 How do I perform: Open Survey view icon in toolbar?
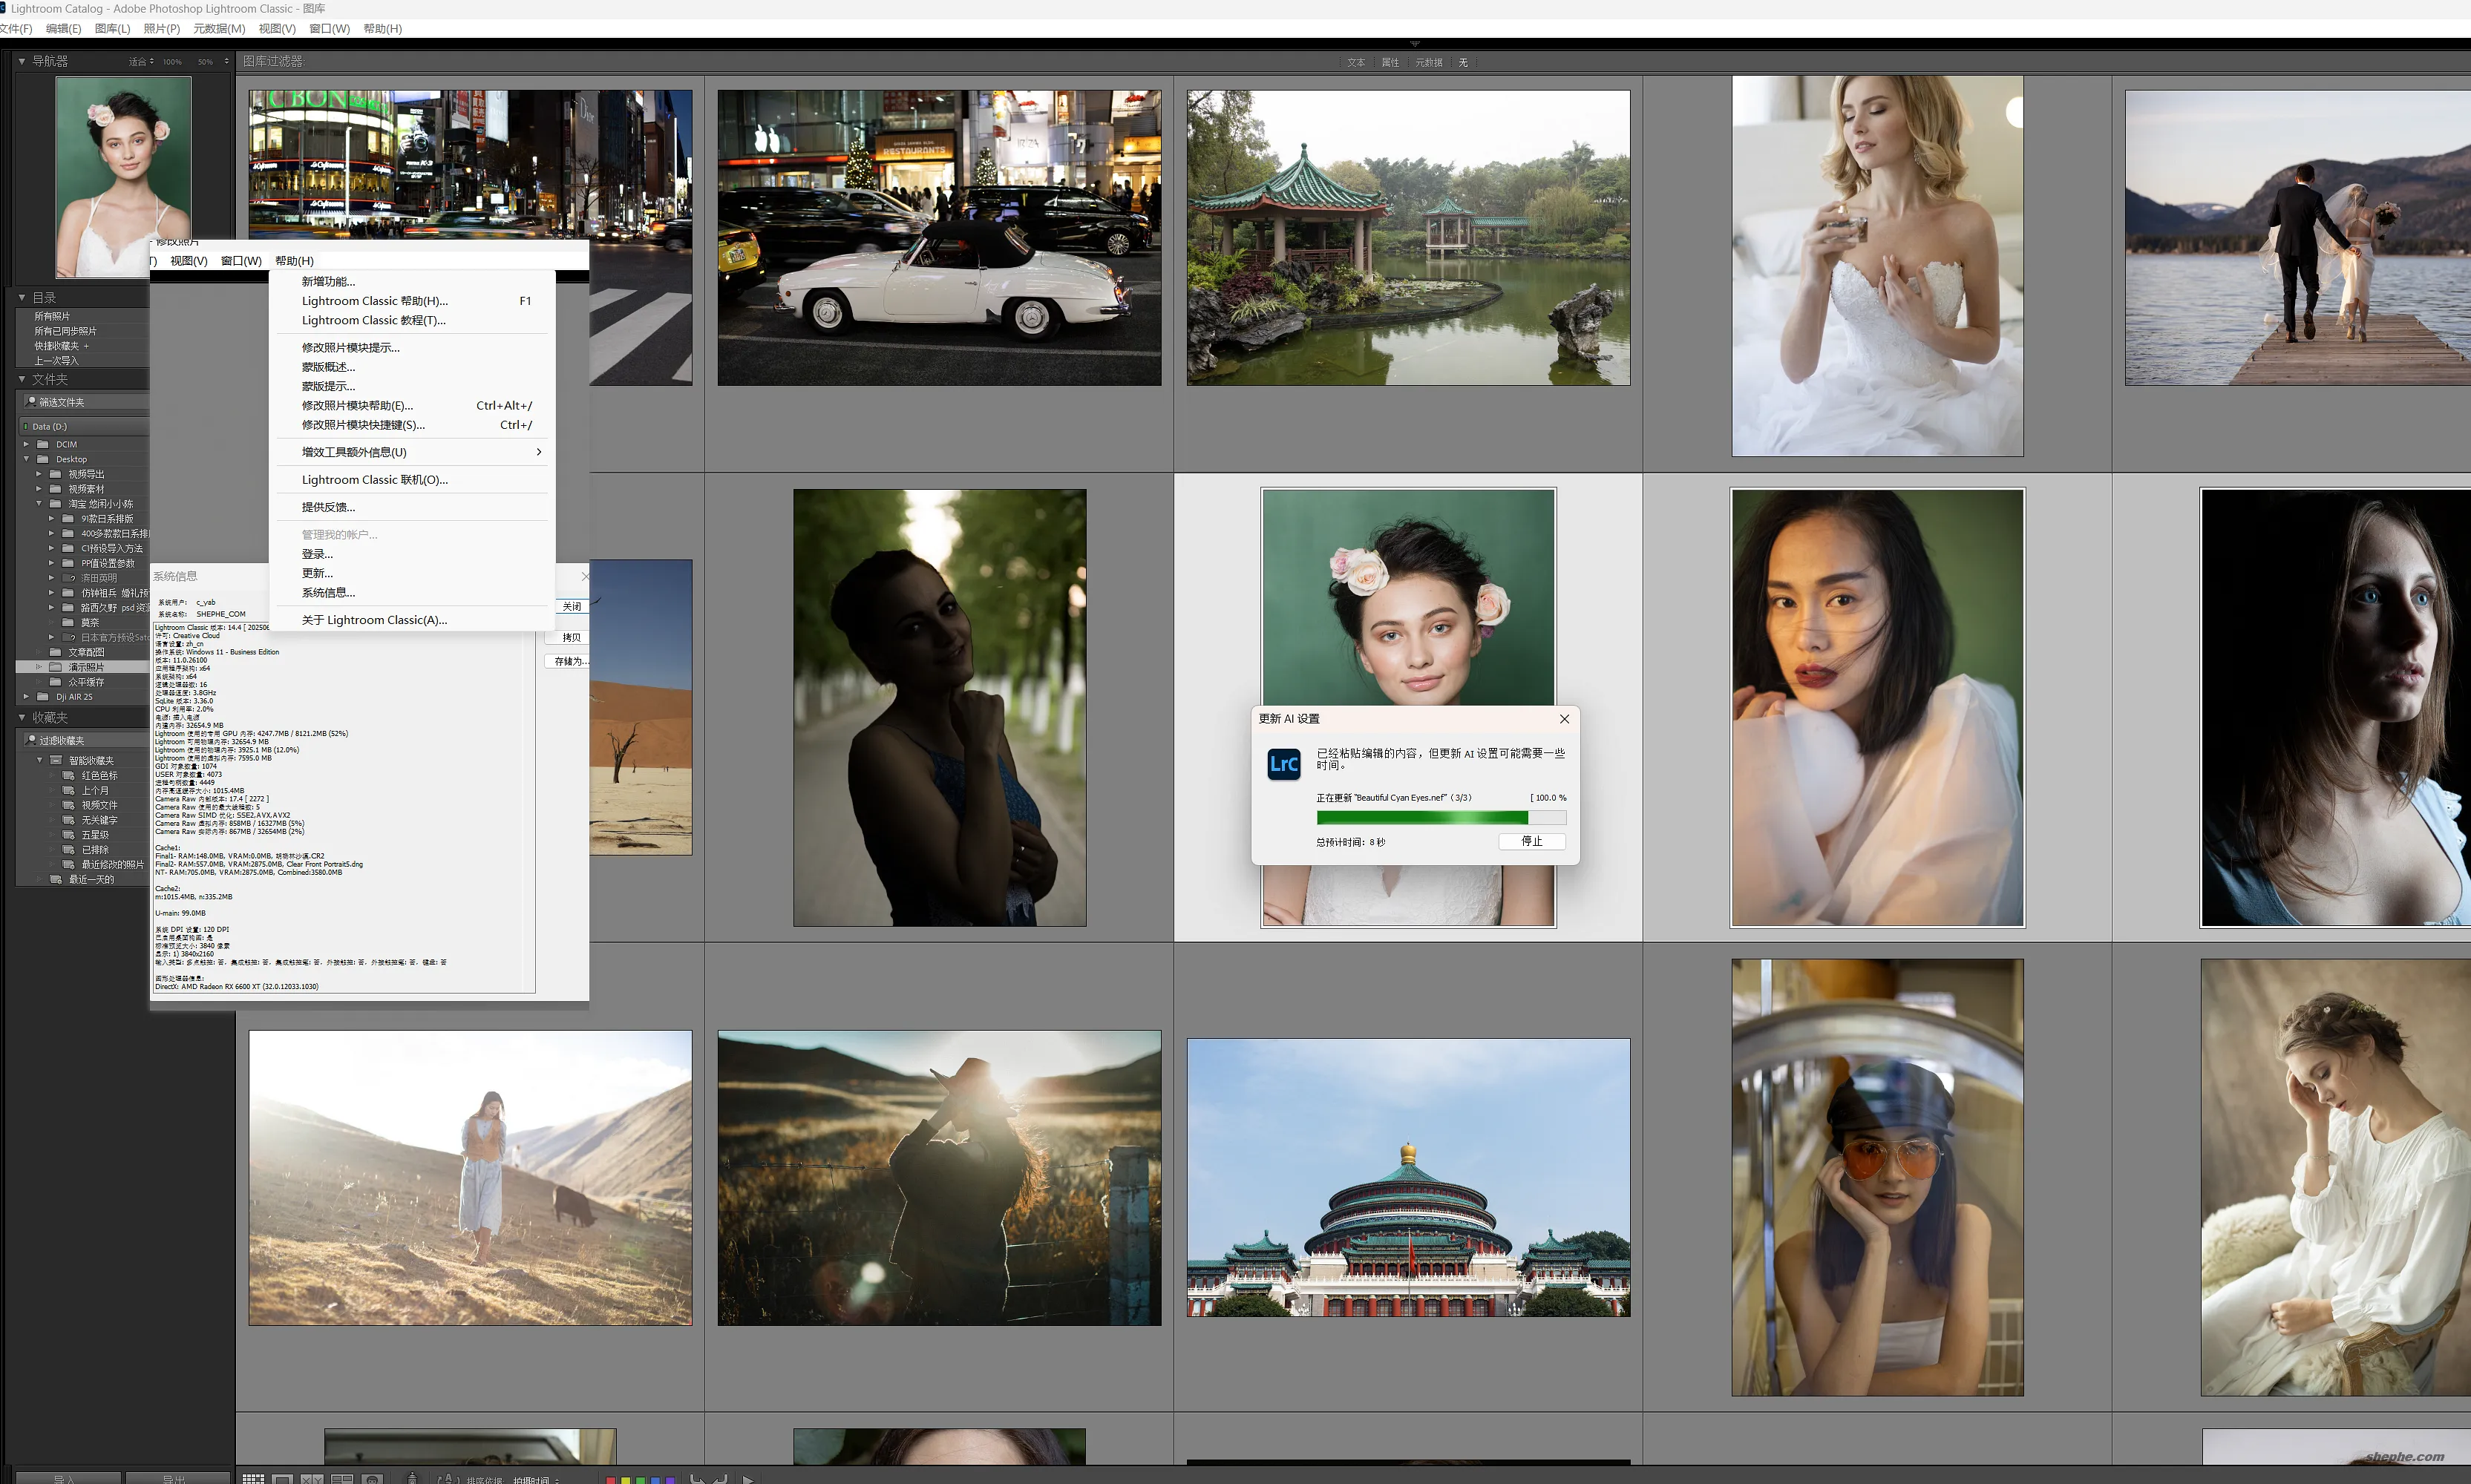tap(342, 1479)
